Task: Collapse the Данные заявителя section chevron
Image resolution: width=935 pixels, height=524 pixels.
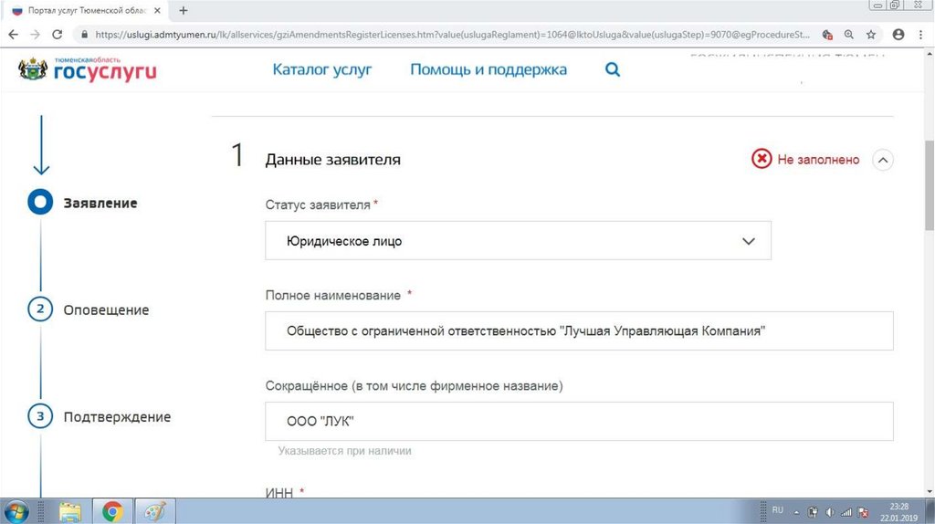Action: (883, 160)
